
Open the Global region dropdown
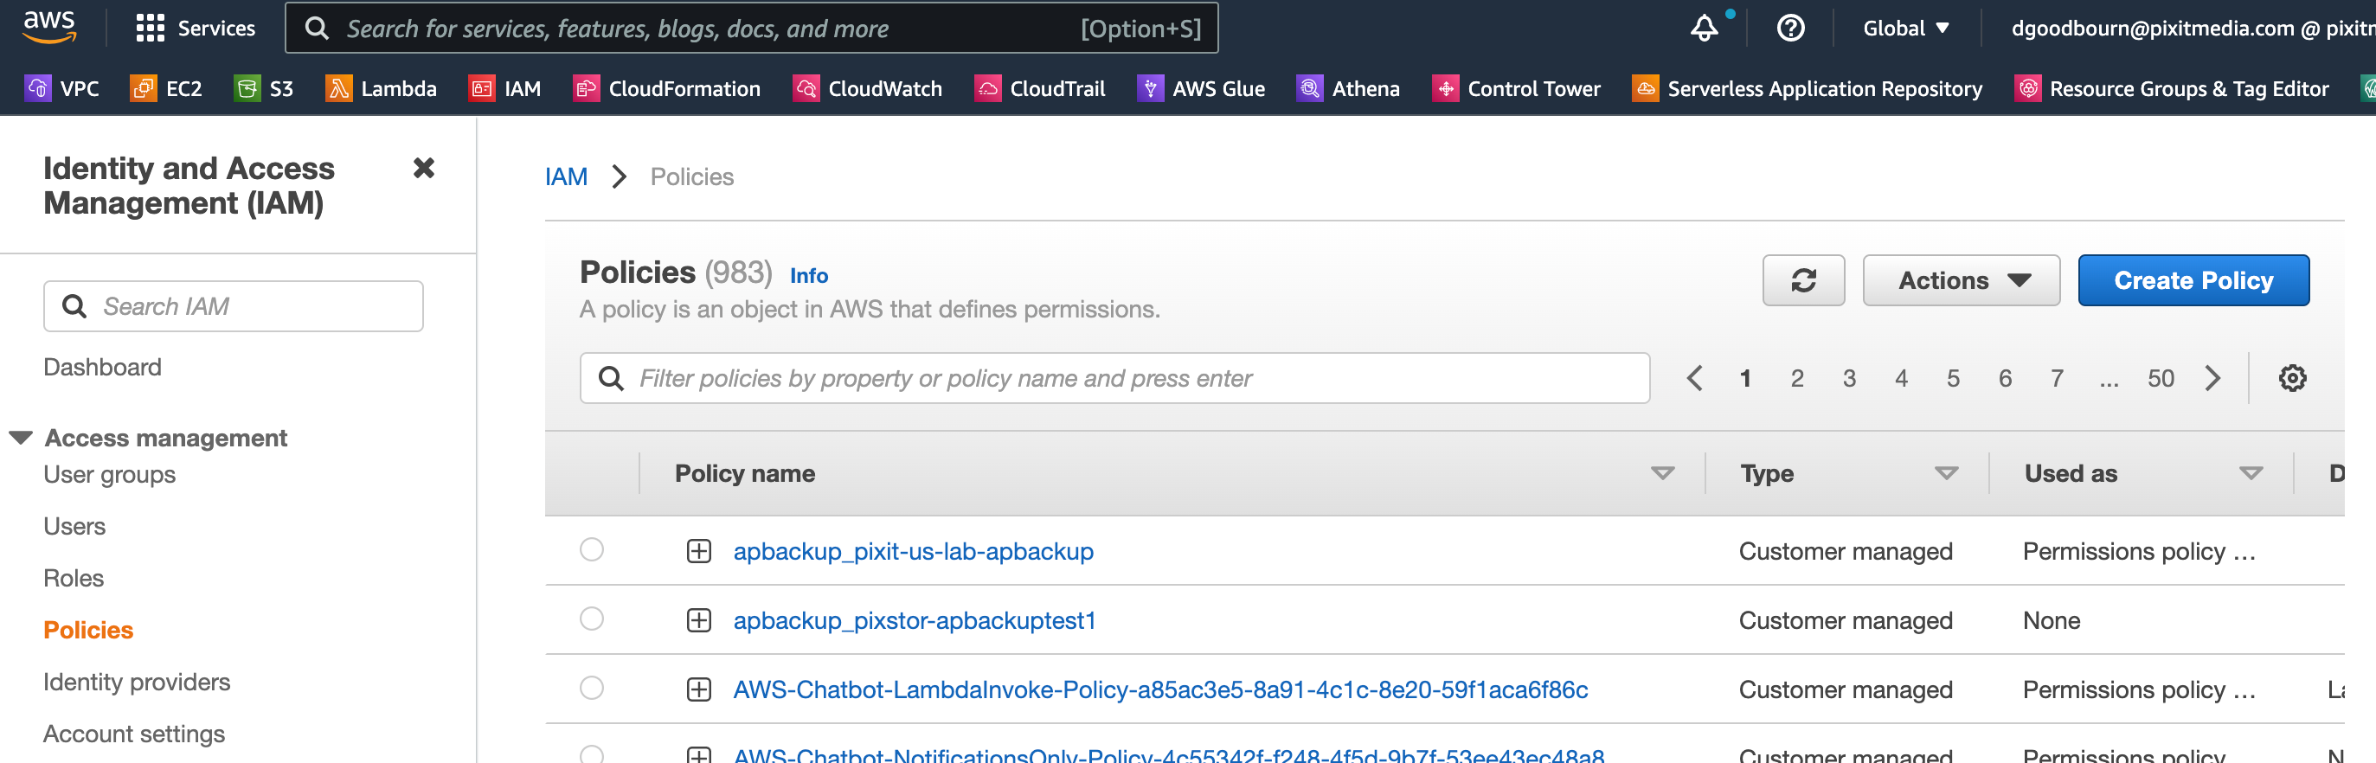[1904, 29]
